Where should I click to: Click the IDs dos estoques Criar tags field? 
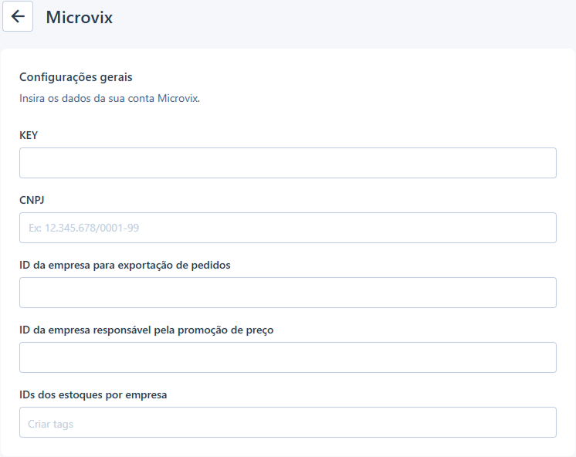[x=288, y=422]
